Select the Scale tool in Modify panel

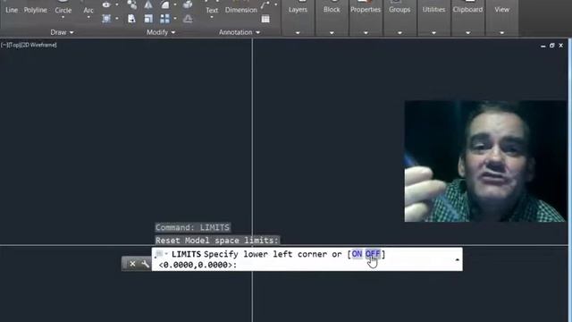click(x=148, y=19)
